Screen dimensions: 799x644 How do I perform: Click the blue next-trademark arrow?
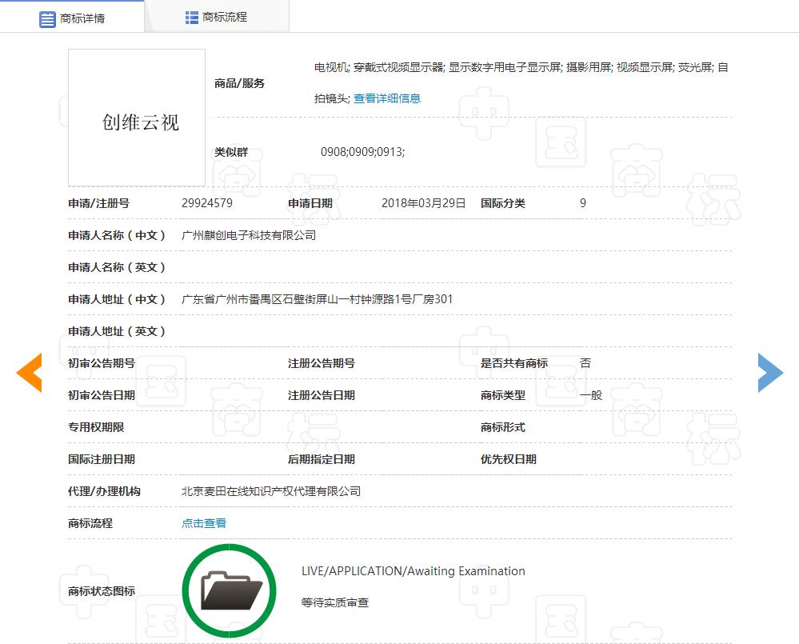tap(769, 373)
